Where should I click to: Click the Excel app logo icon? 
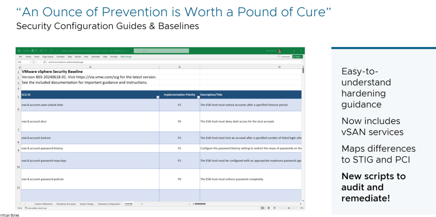(x=19, y=51)
